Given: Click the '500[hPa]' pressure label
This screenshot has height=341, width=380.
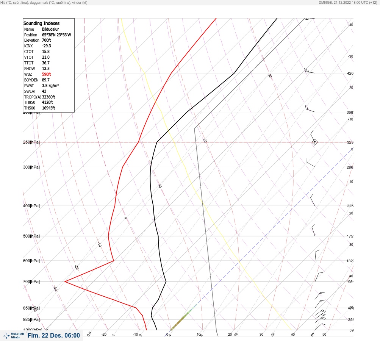Looking at the screenshot, I should (x=31, y=236).
